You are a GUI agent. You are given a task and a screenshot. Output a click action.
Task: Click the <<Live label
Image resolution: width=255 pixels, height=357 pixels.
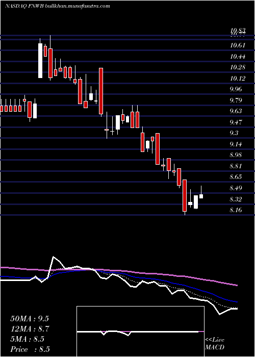[215, 340]
